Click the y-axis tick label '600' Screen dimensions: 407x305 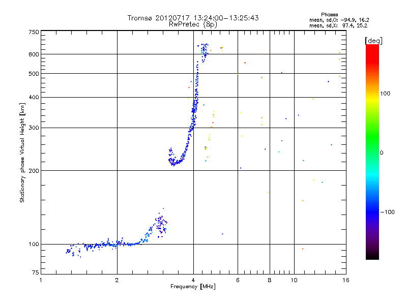tap(34, 54)
